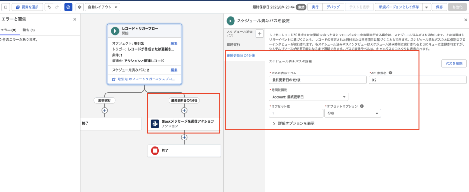Open the 時間取得元 combo box

(x=308, y=97)
